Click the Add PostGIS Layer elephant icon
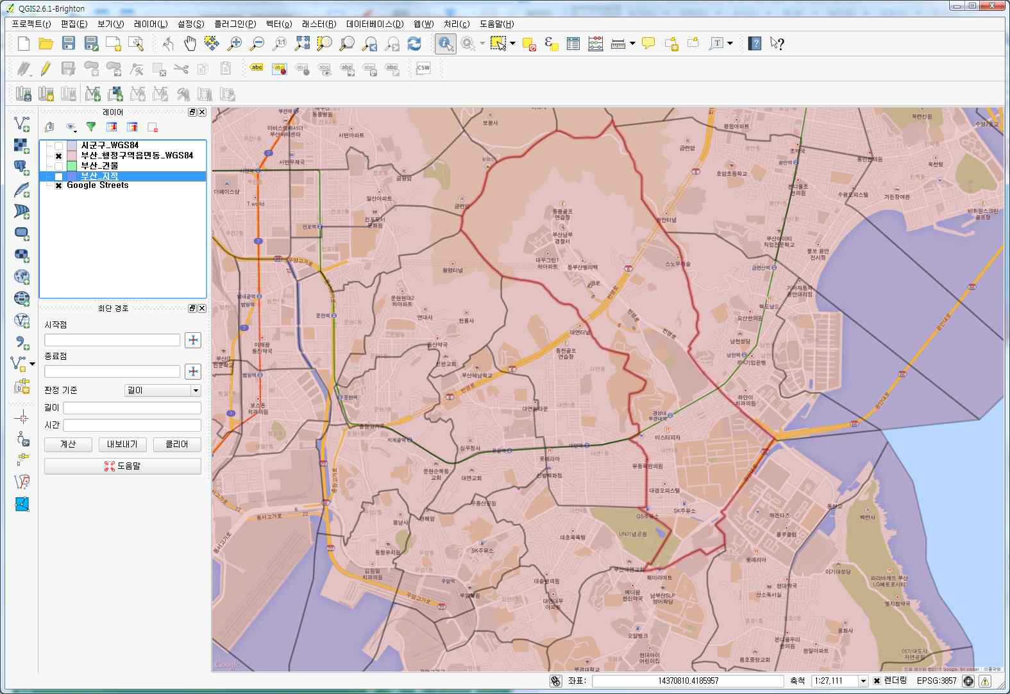 coord(22,167)
